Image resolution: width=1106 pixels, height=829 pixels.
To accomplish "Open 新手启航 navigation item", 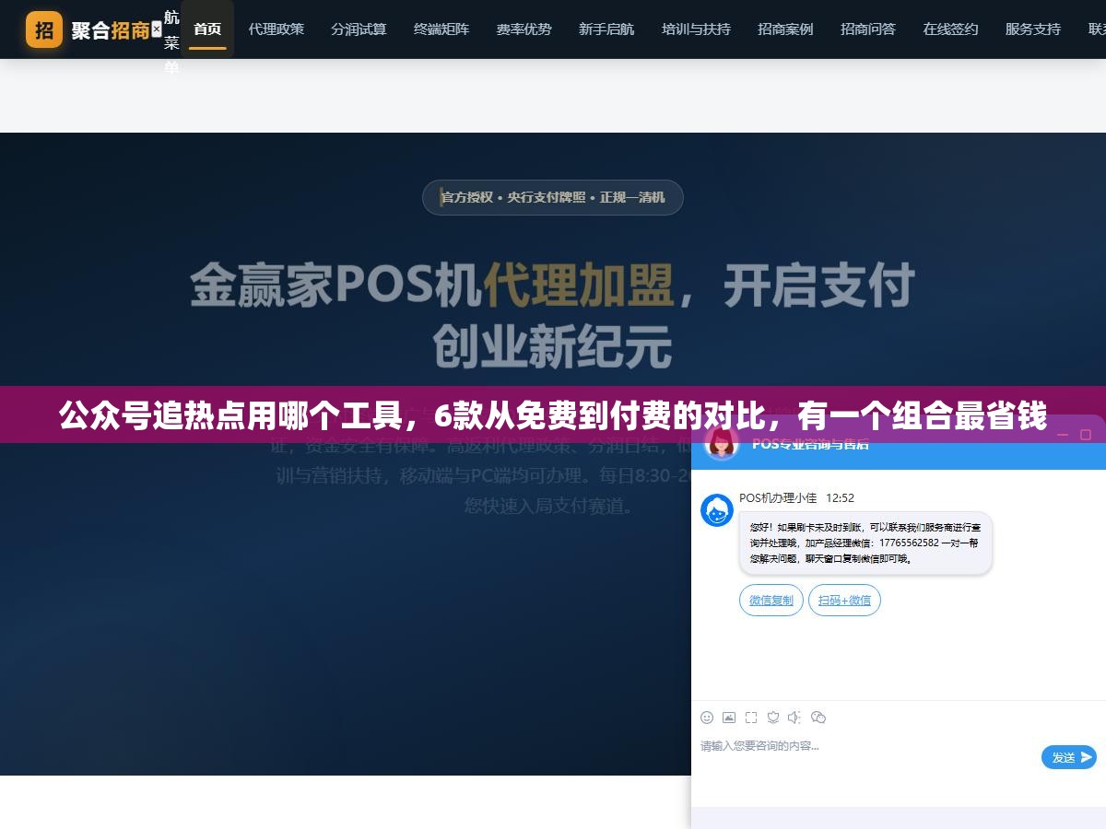I will click(x=606, y=29).
